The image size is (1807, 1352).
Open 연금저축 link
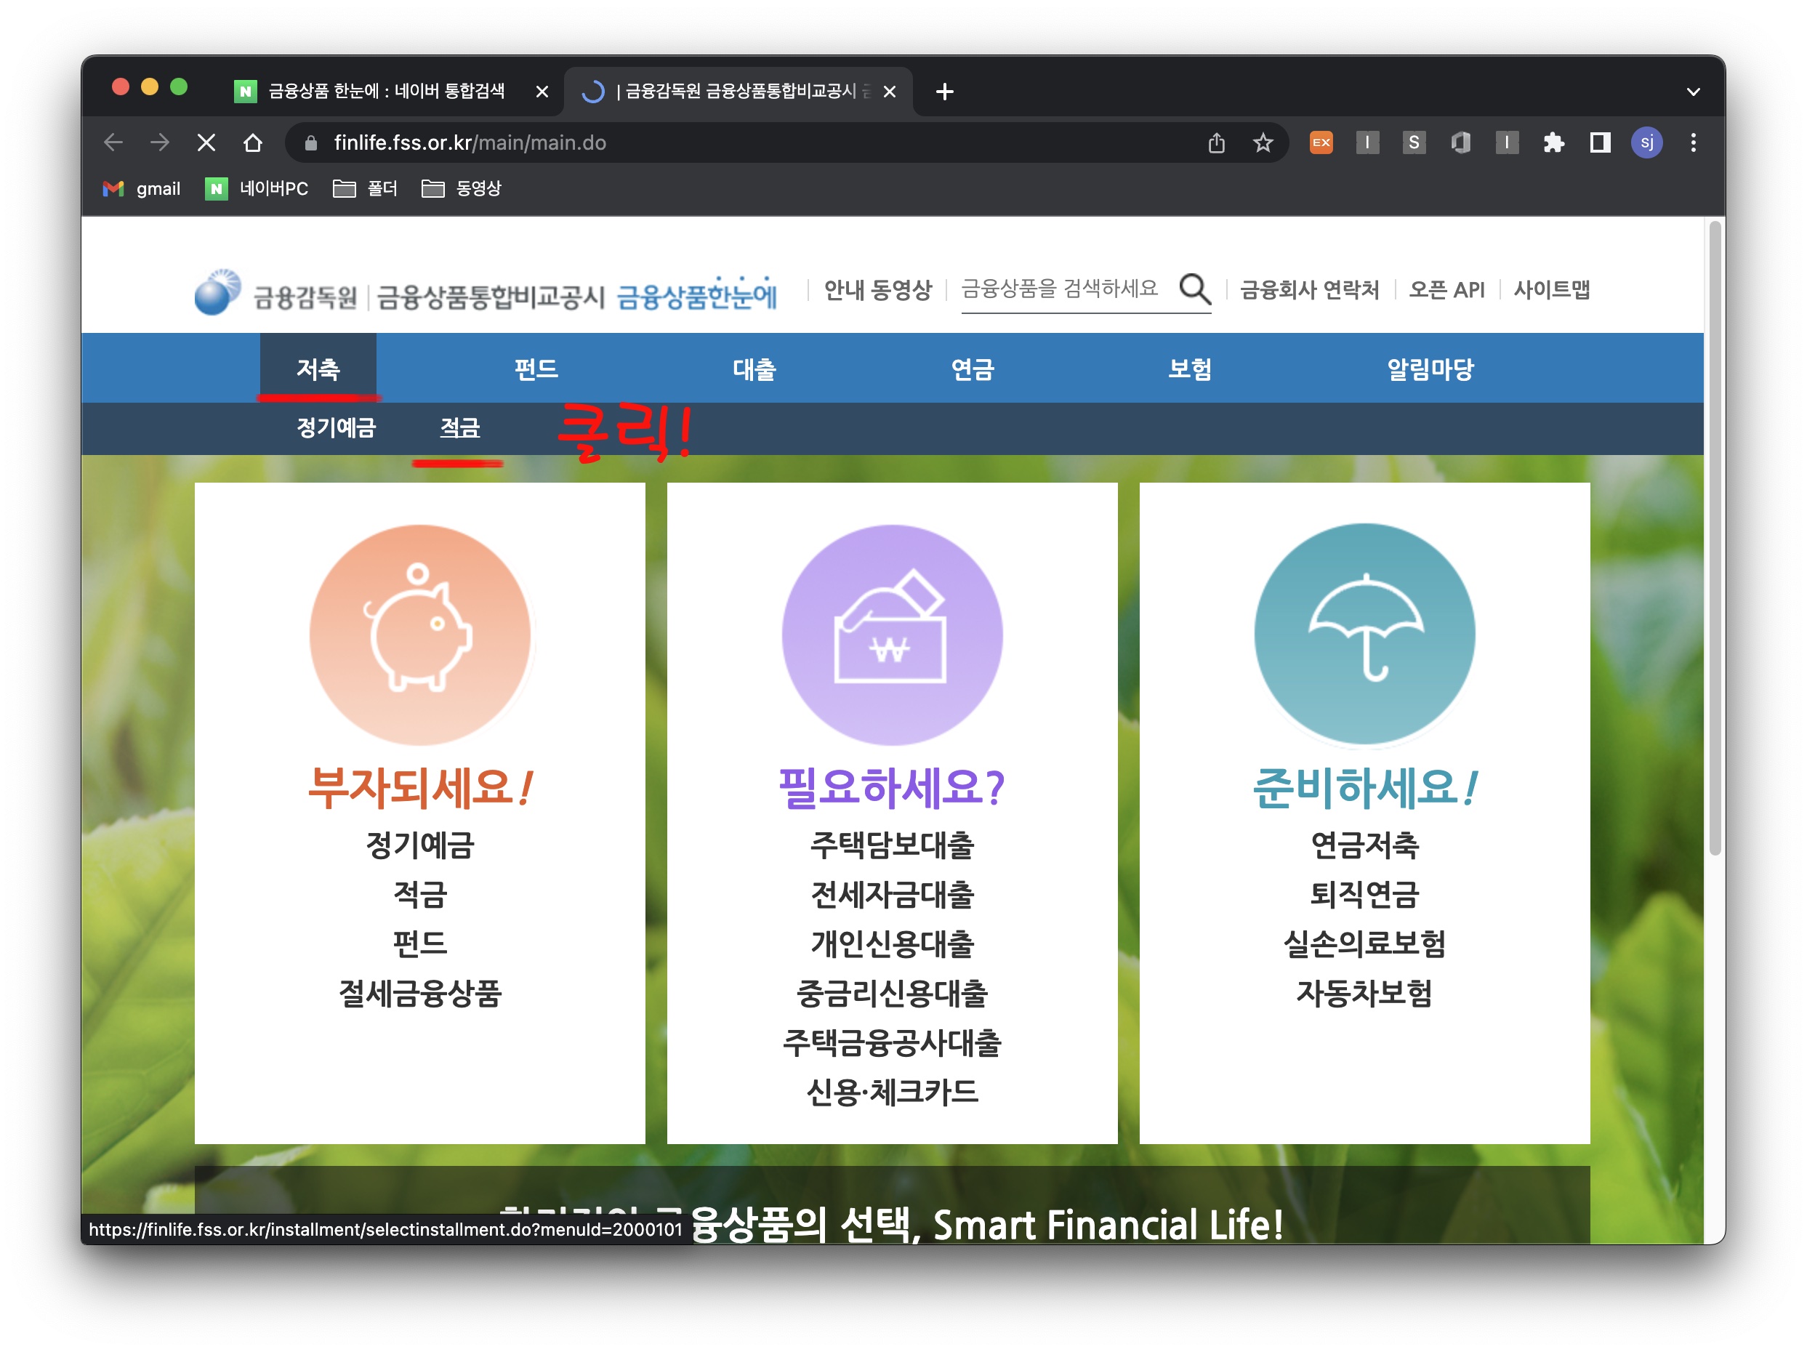[x=1364, y=845]
